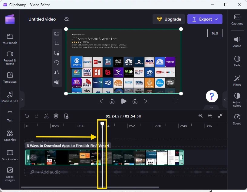Delete the selected clip using the trash icon

(56, 116)
